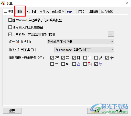Click the blue scanner icon
This screenshot has height=116, width=131.
(x=79, y=64)
